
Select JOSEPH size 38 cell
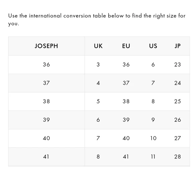point(46,101)
